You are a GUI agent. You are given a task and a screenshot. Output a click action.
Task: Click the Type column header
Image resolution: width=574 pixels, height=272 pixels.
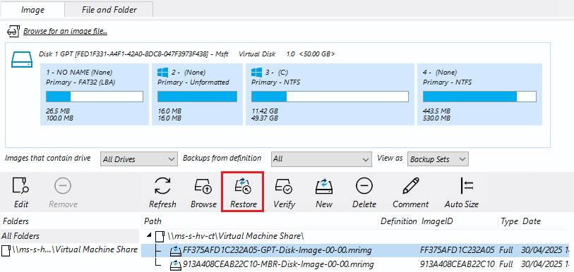[x=509, y=221]
